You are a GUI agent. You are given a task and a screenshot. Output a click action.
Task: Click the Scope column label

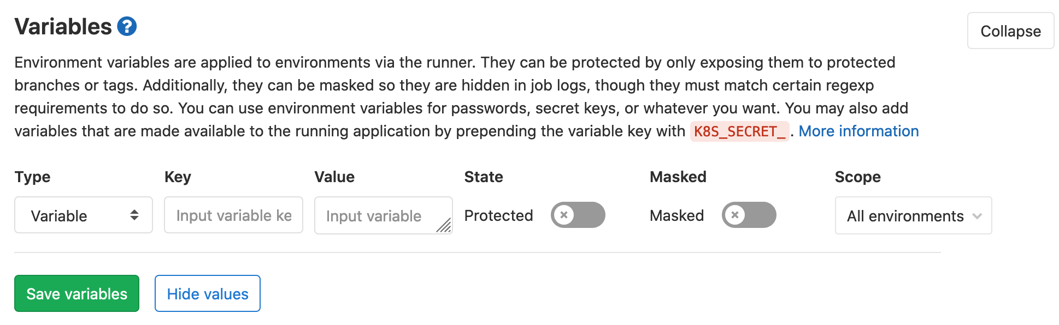(x=857, y=177)
